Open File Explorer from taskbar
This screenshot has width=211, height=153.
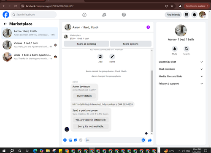click(48, 151)
